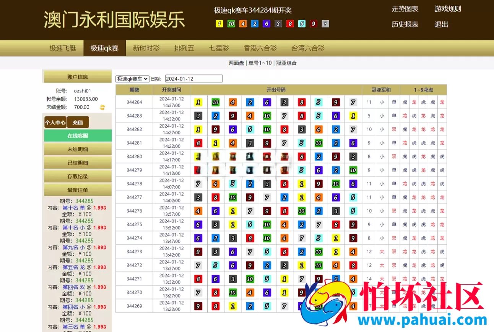This screenshot has height=332, width=494.
Task: Click maroon ball 9 in header draw result
Action: pos(314,24)
